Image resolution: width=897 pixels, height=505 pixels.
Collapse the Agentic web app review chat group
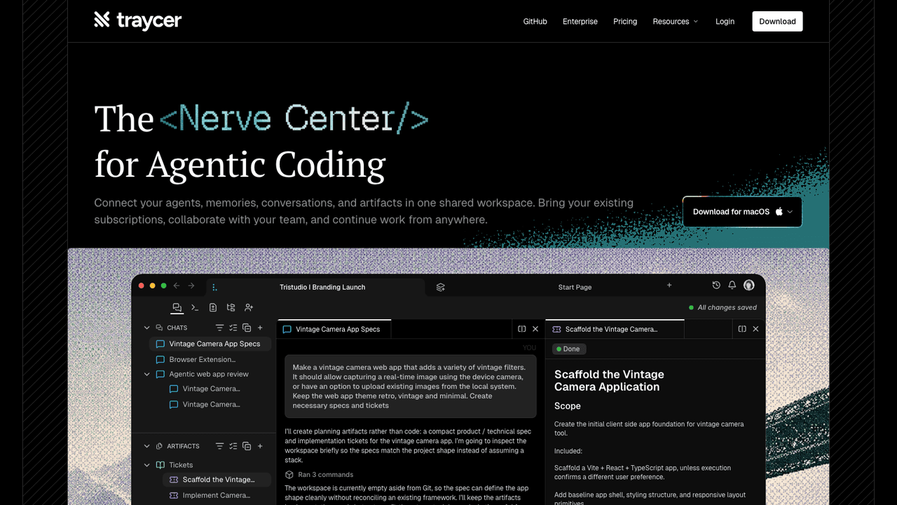[x=147, y=375]
